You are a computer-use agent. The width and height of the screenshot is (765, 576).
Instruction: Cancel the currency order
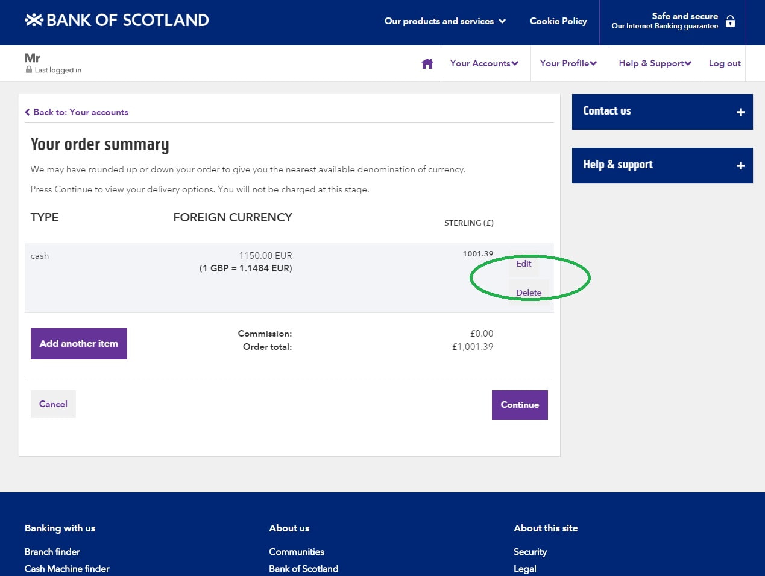click(53, 404)
